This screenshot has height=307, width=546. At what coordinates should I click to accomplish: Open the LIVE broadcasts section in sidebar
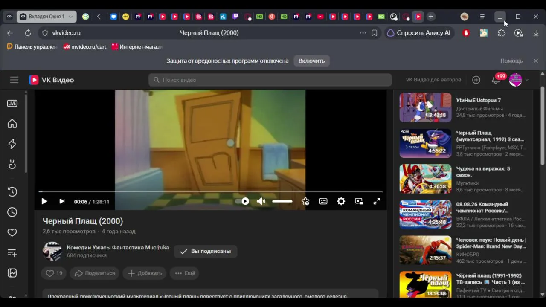click(x=12, y=103)
